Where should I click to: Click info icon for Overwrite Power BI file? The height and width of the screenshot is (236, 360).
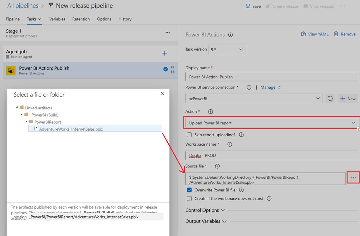[x=241, y=190]
